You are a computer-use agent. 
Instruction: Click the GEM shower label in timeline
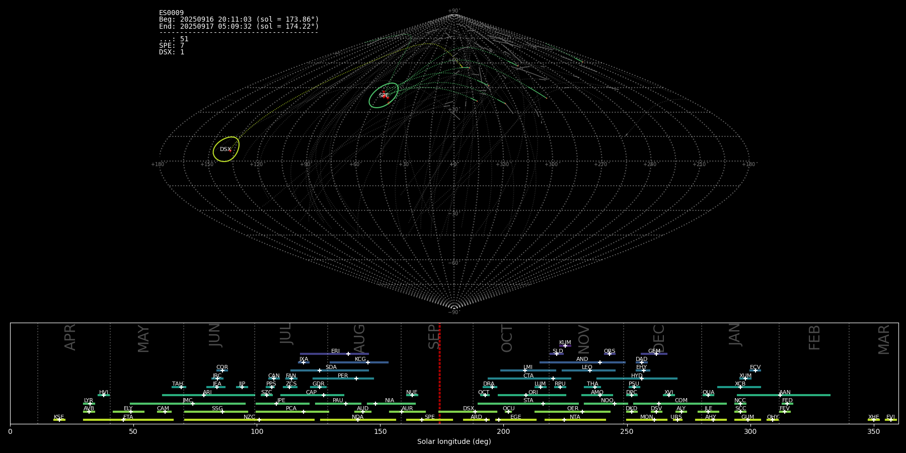(x=654, y=351)
